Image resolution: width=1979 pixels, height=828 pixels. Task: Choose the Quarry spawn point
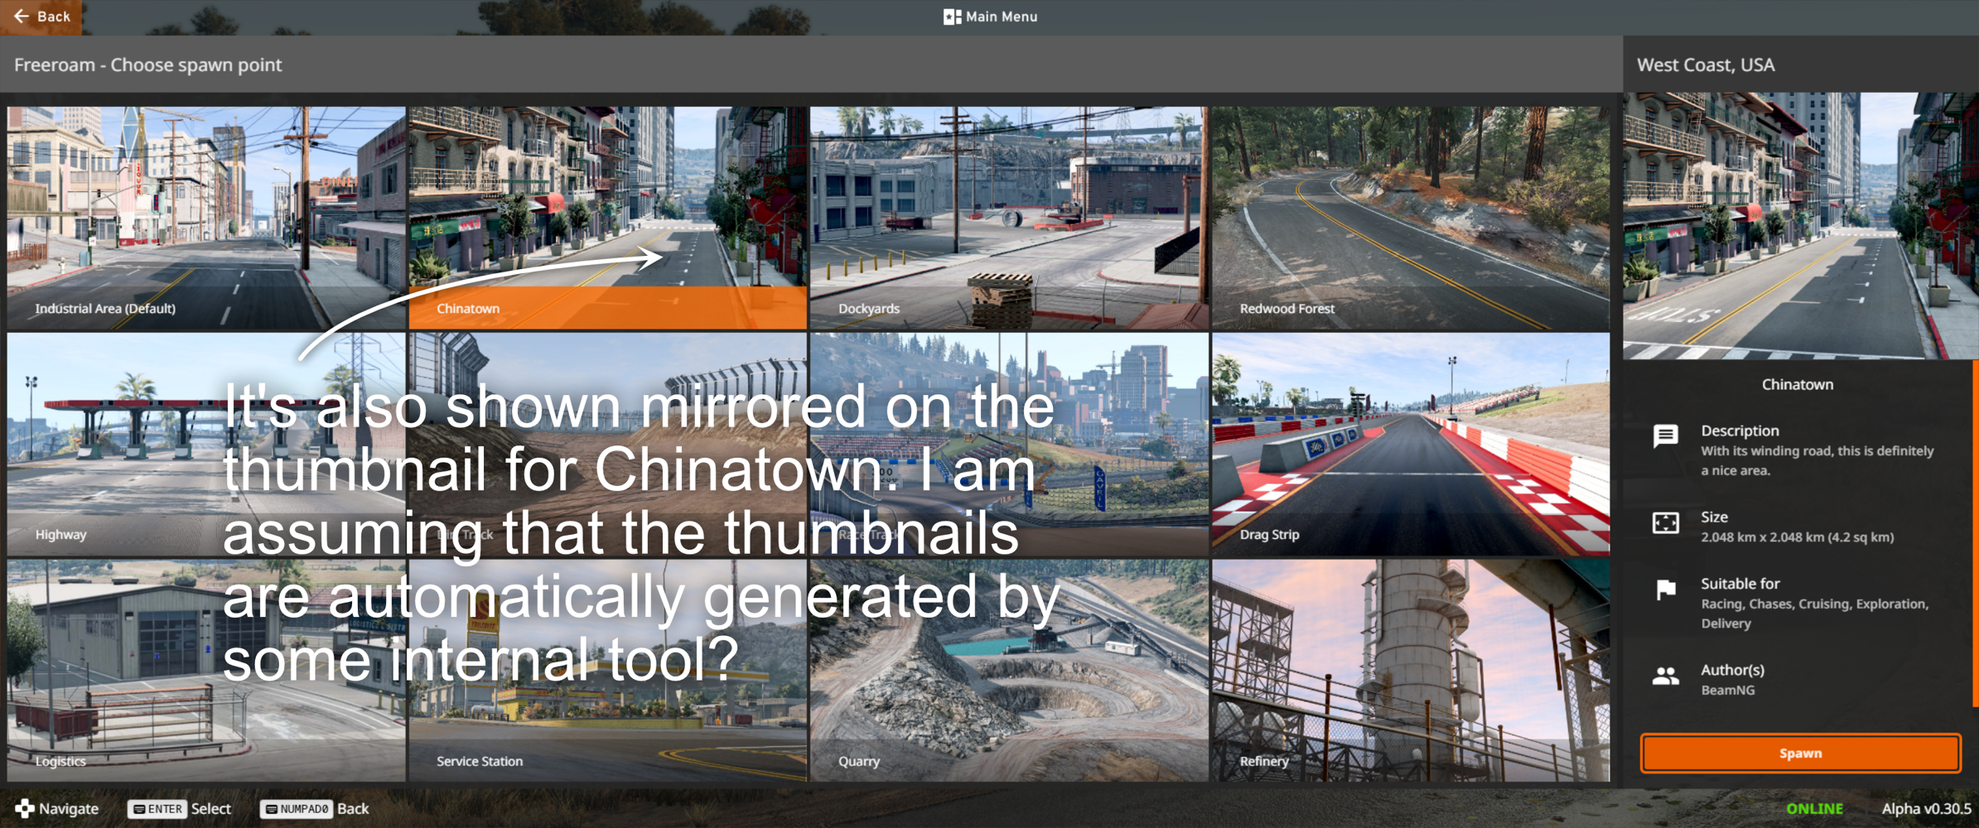(x=1009, y=671)
